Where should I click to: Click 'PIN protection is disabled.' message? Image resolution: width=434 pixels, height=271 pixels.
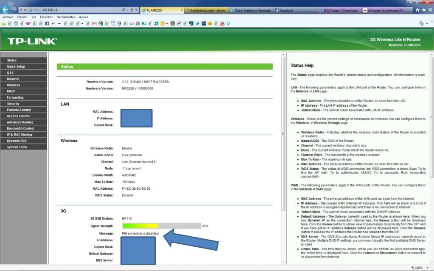(140, 233)
